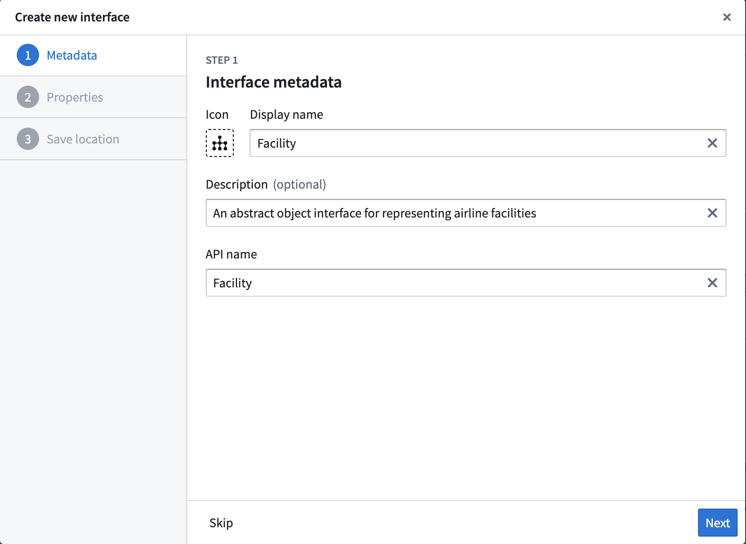
Task: Click the Next button
Action: click(718, 523)
